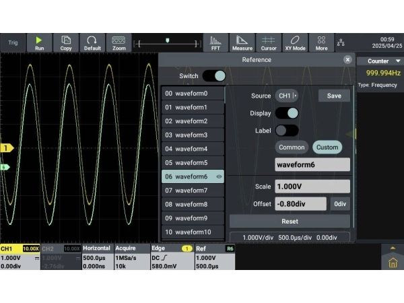Open the Horizontal settings tab
Viewport: 404px width, 303px height.
point(98,257)
